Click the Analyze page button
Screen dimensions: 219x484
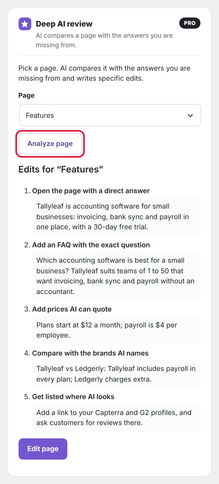50,144
